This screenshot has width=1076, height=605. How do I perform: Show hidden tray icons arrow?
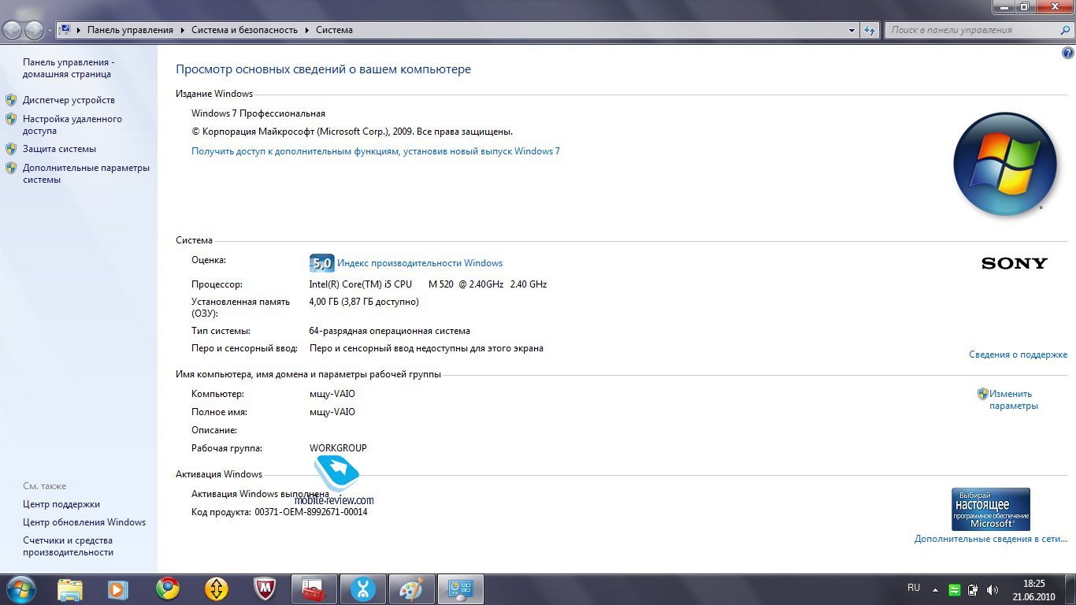click(x=935, y=589)
